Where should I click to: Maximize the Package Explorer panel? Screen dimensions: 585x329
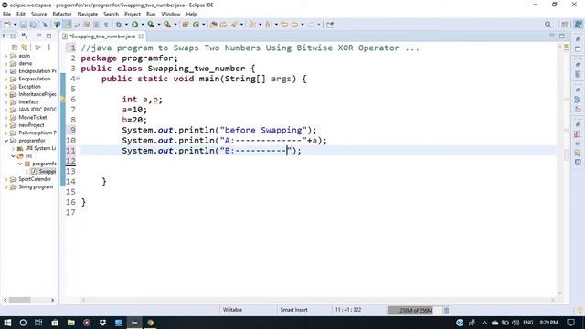(x=48, y=36)
